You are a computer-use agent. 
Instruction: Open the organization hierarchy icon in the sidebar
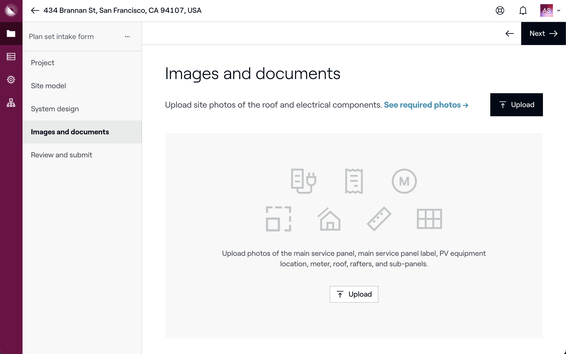tap(11, 103)
